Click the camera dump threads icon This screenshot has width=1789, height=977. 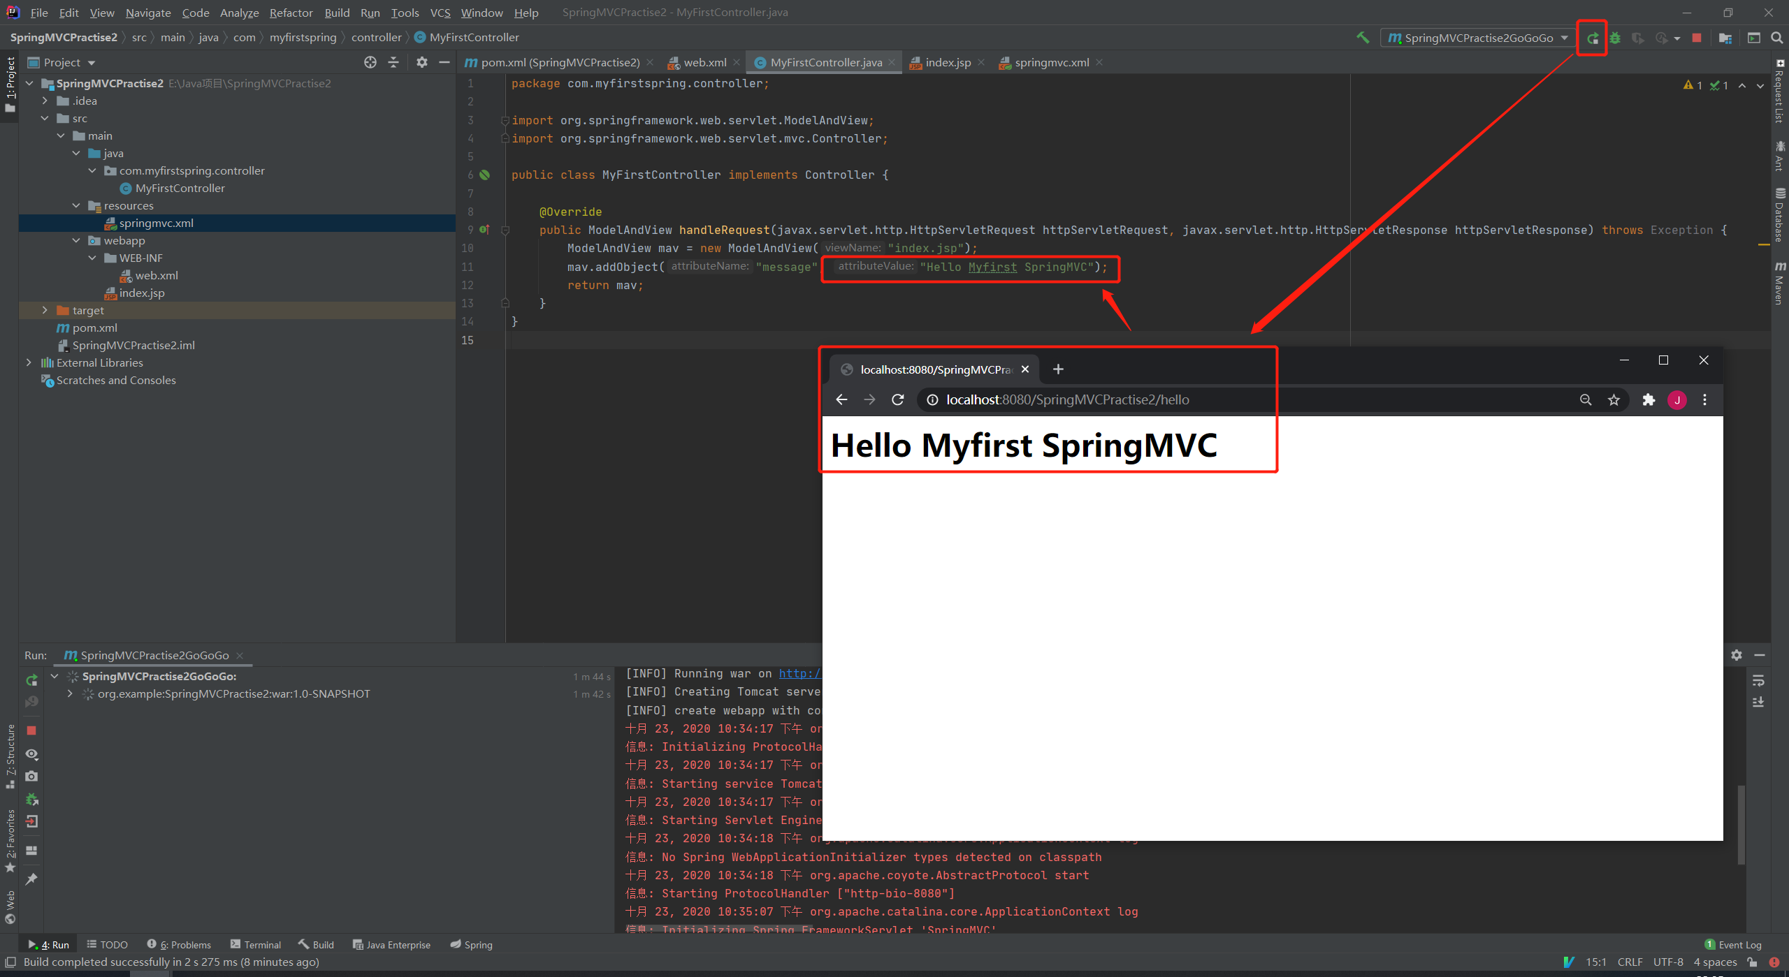coord(31,777)
